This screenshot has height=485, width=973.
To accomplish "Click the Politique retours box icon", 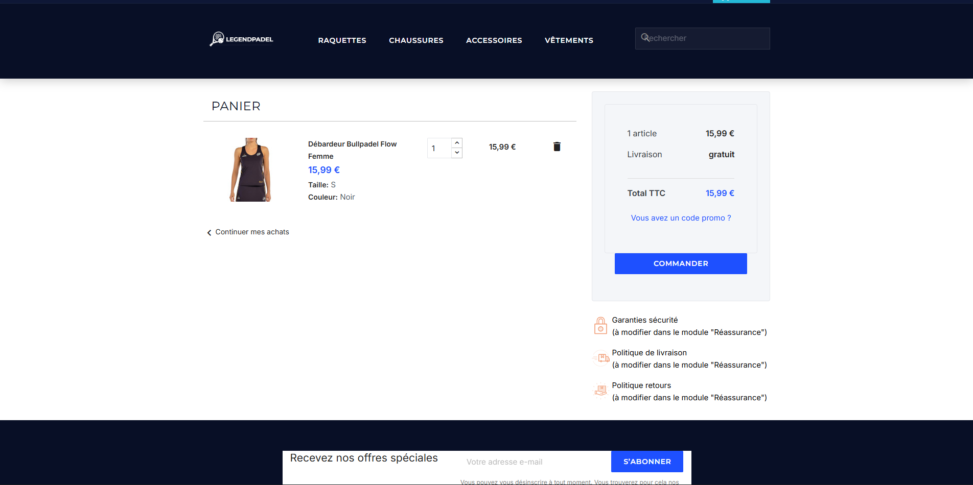I will tap(600, 391).
